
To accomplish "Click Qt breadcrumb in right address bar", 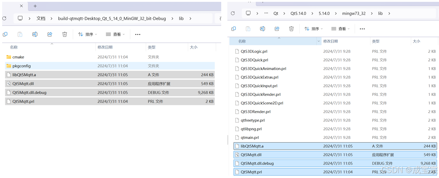I will (276, 13).
